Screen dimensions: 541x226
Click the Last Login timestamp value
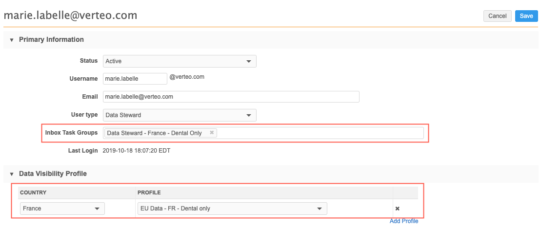tap(136, 151)
